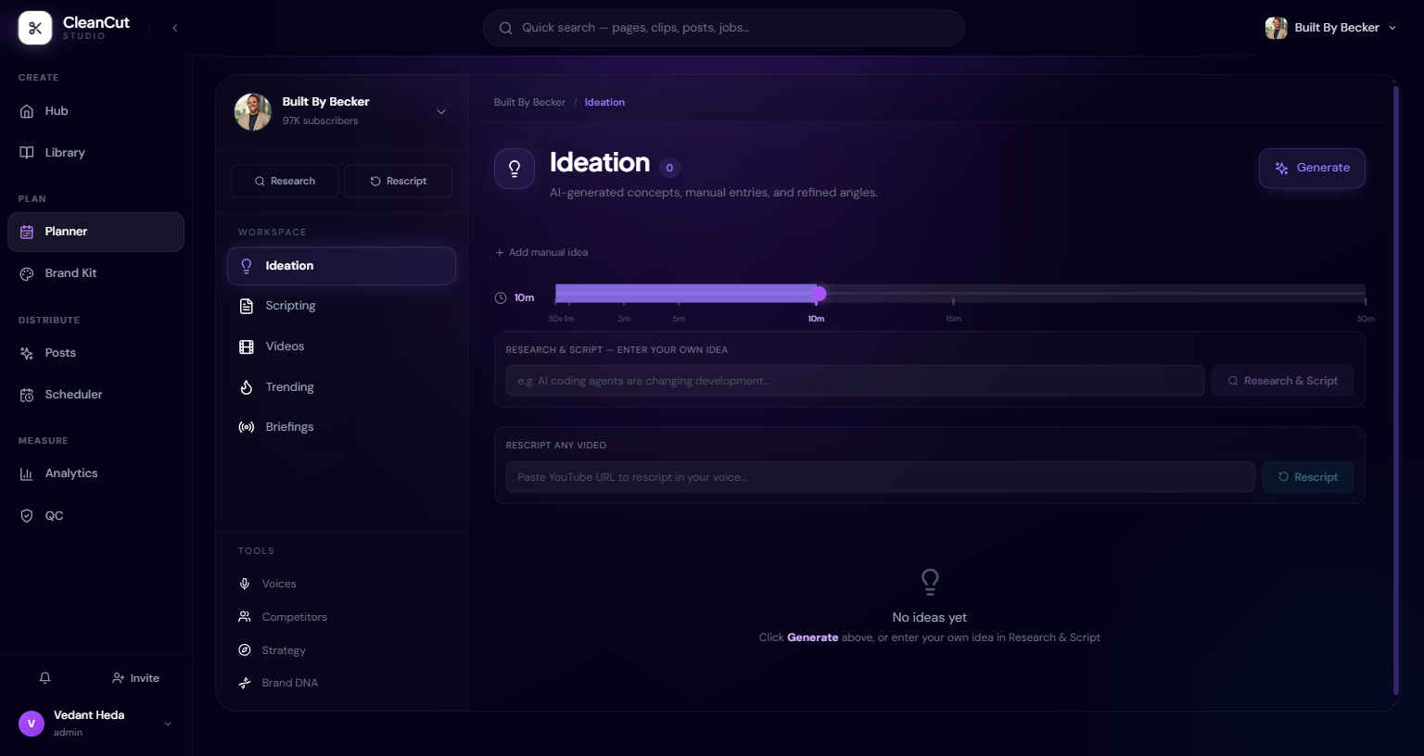
Task: Click the 97K subscribers text
Action: point(320,121)
